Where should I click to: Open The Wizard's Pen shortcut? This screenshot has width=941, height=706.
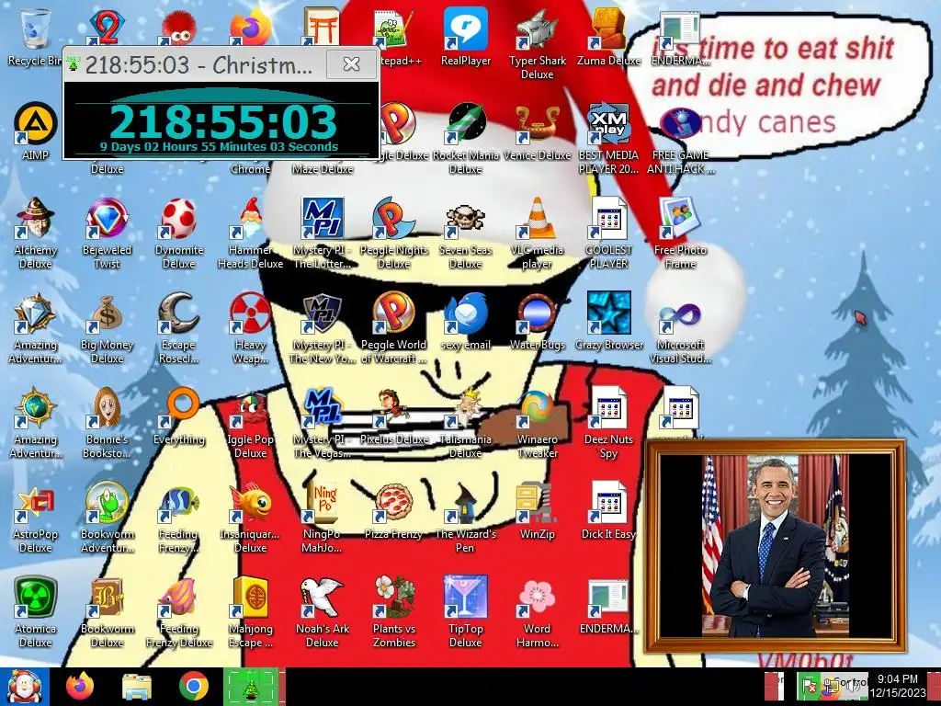[x=465, y=518]
